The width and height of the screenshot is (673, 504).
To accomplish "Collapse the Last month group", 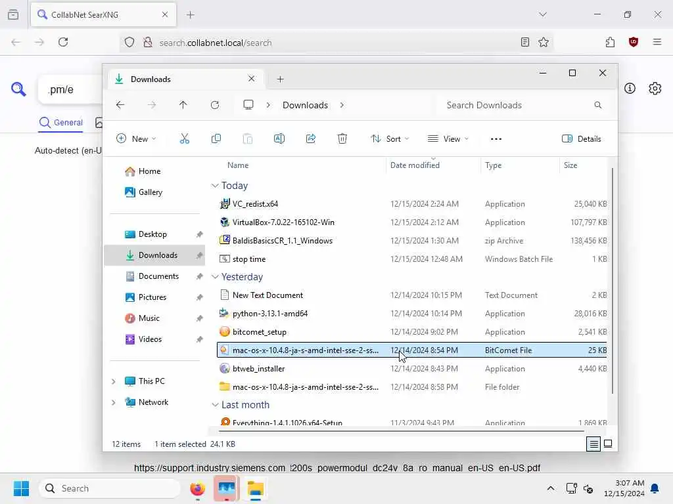I will [215, 405].
